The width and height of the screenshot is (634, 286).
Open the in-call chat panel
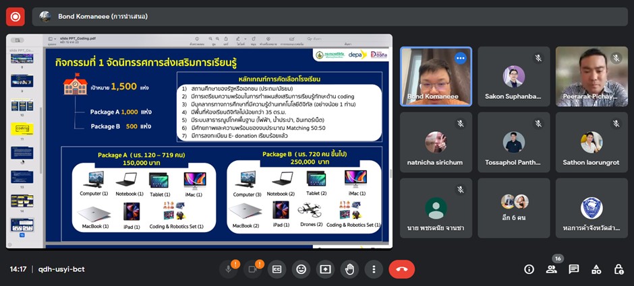coord(574,269)
